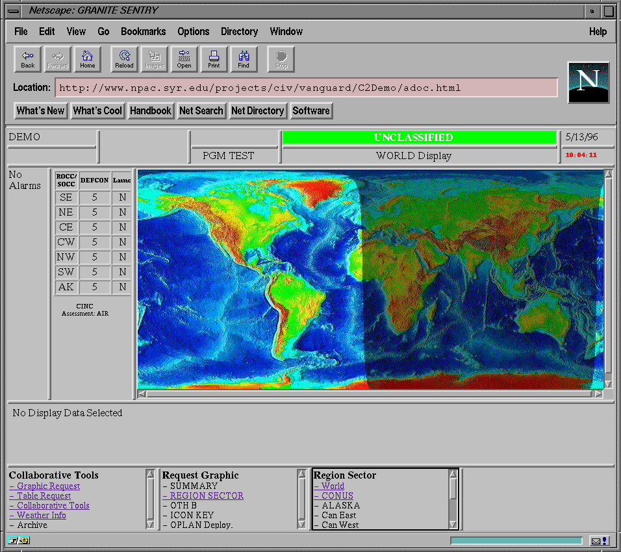This screenshot has width=621, height=552.
Task: Click the down arrow on Region Sector scrollbar
Action: (453, 525)
